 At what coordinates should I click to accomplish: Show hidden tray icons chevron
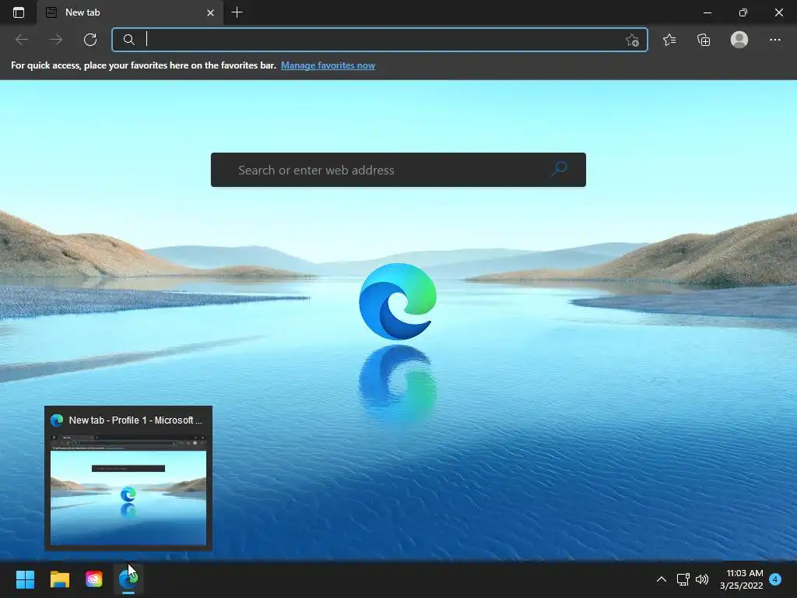(x=662, y=579)
